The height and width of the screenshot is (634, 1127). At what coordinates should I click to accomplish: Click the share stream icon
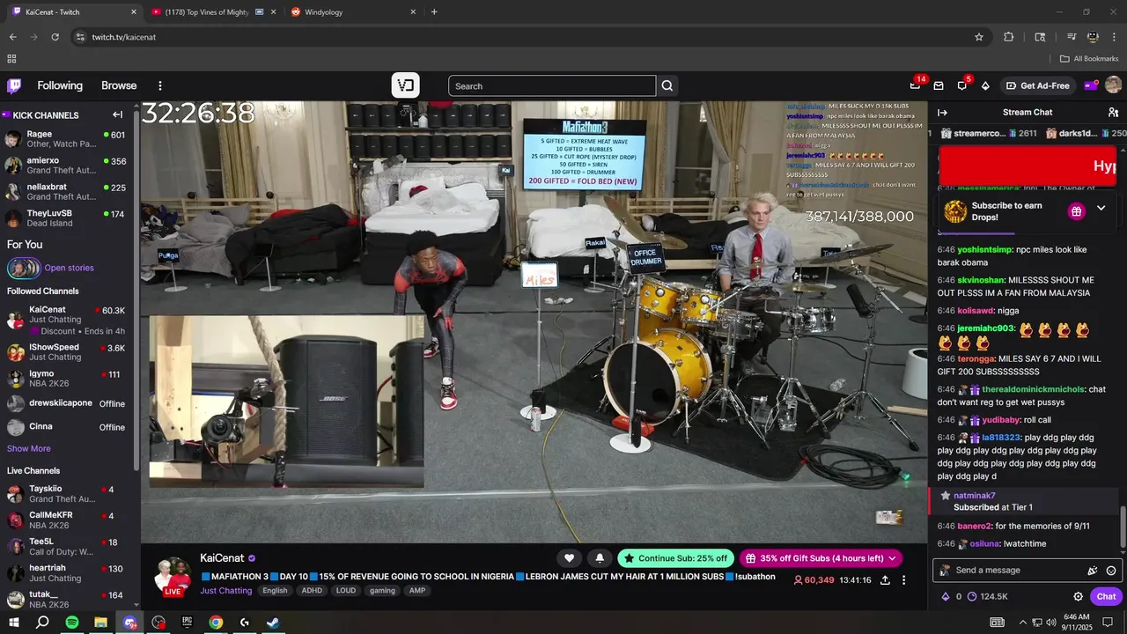(x=885, y=580)
